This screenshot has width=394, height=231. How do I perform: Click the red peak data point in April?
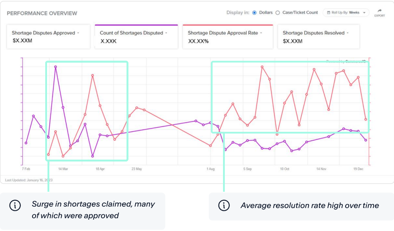(x=92, y=75)
